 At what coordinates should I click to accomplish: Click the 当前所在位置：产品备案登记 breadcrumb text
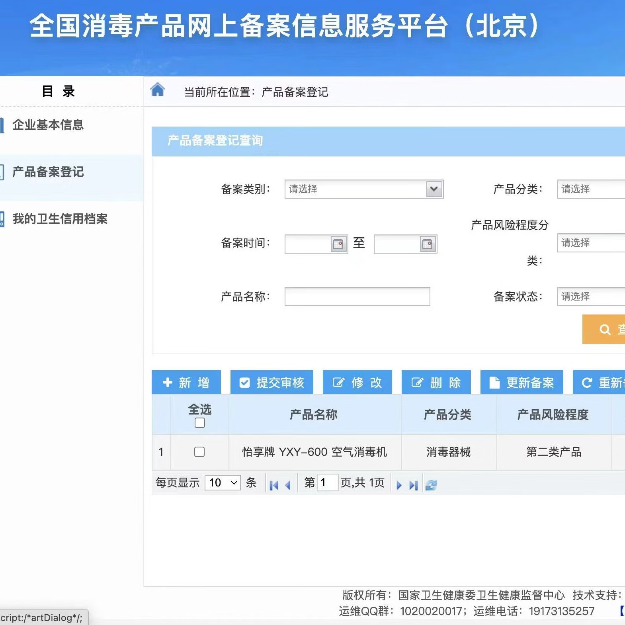[x=256, y=92]
